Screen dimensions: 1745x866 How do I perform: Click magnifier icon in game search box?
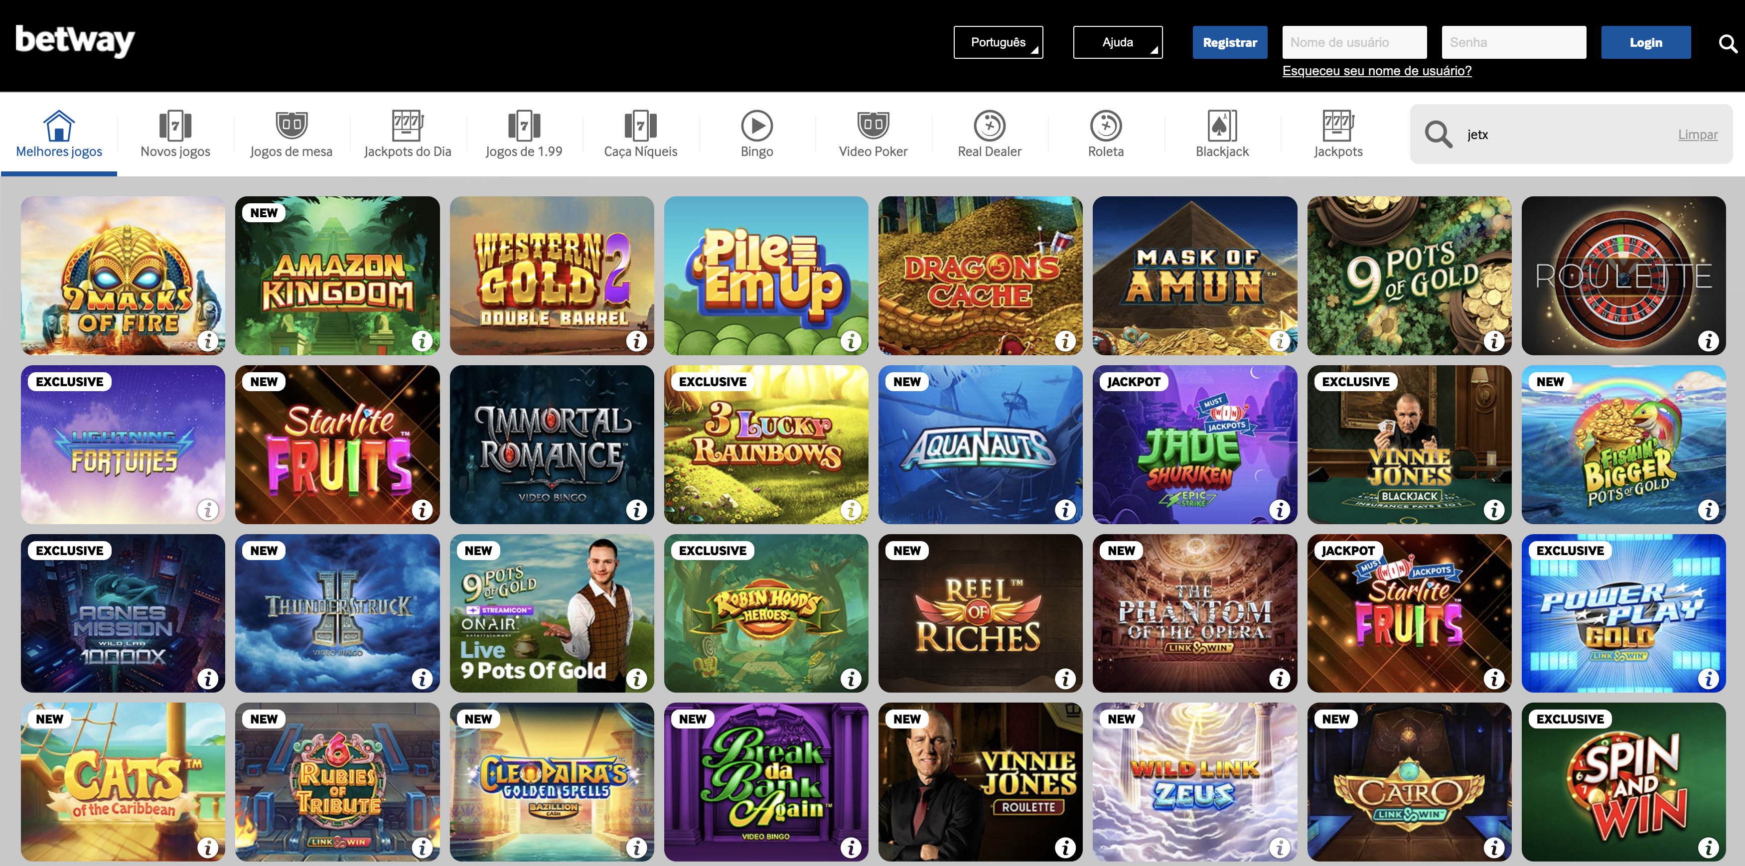click(x=1438, y=134)
